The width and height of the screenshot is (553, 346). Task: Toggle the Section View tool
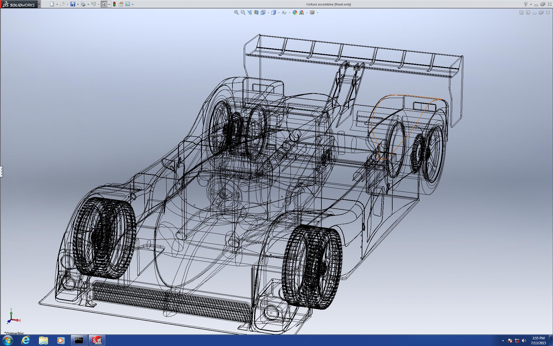(x=256, y=12)
